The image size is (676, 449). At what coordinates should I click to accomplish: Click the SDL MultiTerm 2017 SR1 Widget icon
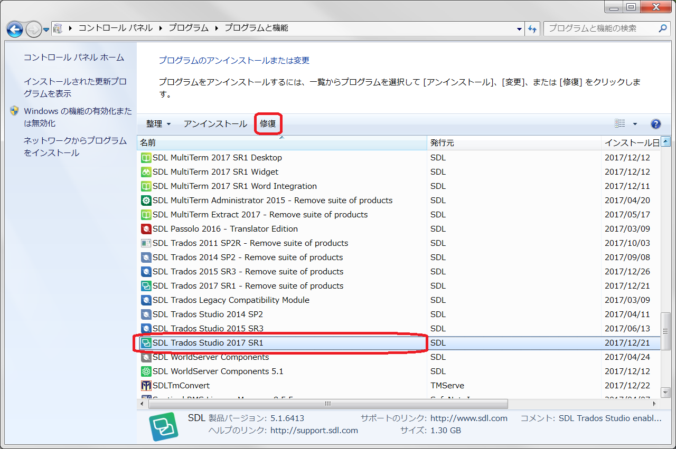(146, 172)
